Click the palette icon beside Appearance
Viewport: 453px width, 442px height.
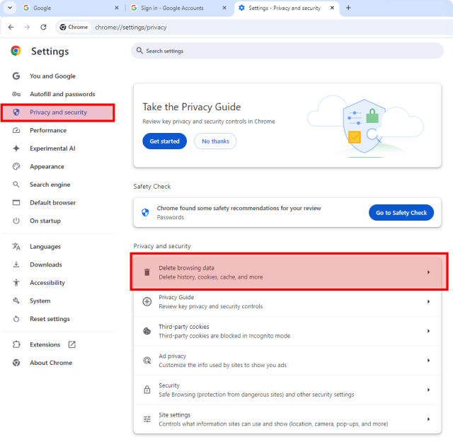[x=16, y=166]
